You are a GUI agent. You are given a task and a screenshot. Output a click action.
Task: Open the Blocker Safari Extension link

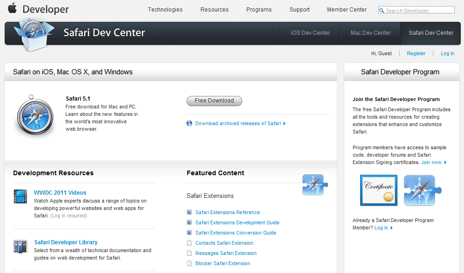point(223,263)
